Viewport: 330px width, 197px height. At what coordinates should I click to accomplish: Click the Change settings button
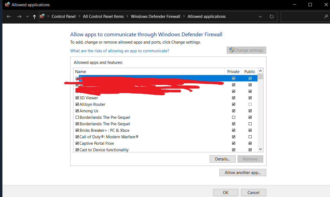pos(246,50)
